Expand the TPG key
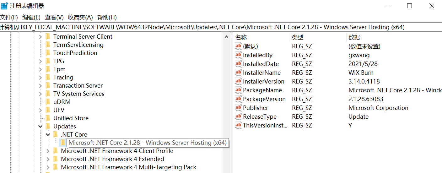This screenshot has width=442, height=173. pos(40,61)
